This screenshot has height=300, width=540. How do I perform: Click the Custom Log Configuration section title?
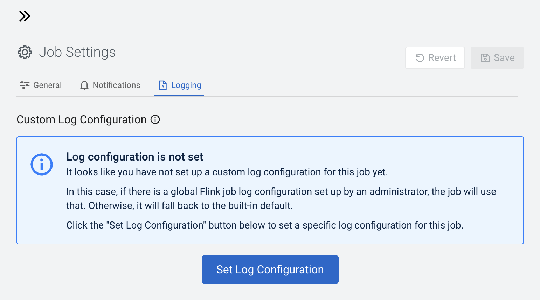coord(82,120)
